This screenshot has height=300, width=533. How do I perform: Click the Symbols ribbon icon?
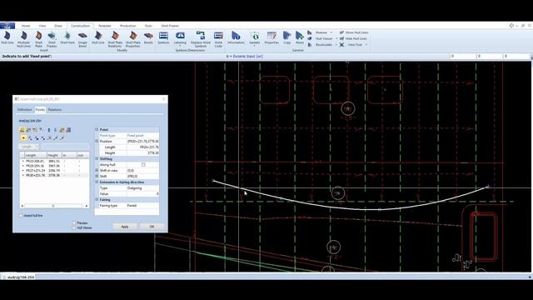[x=163, y=38]
